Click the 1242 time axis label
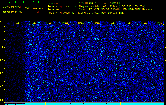 (x=33, y=23)
